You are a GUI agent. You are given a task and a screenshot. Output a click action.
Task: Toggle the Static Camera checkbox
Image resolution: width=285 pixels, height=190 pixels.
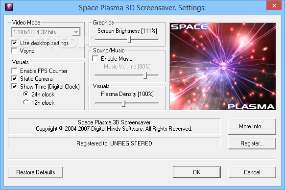pyautogui.click(x=14, y=78)
